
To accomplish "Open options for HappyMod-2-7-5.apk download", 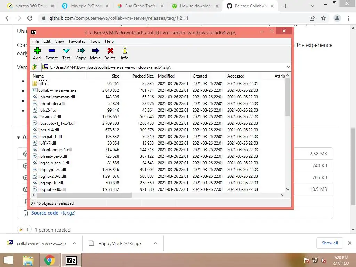I will 155,243.
